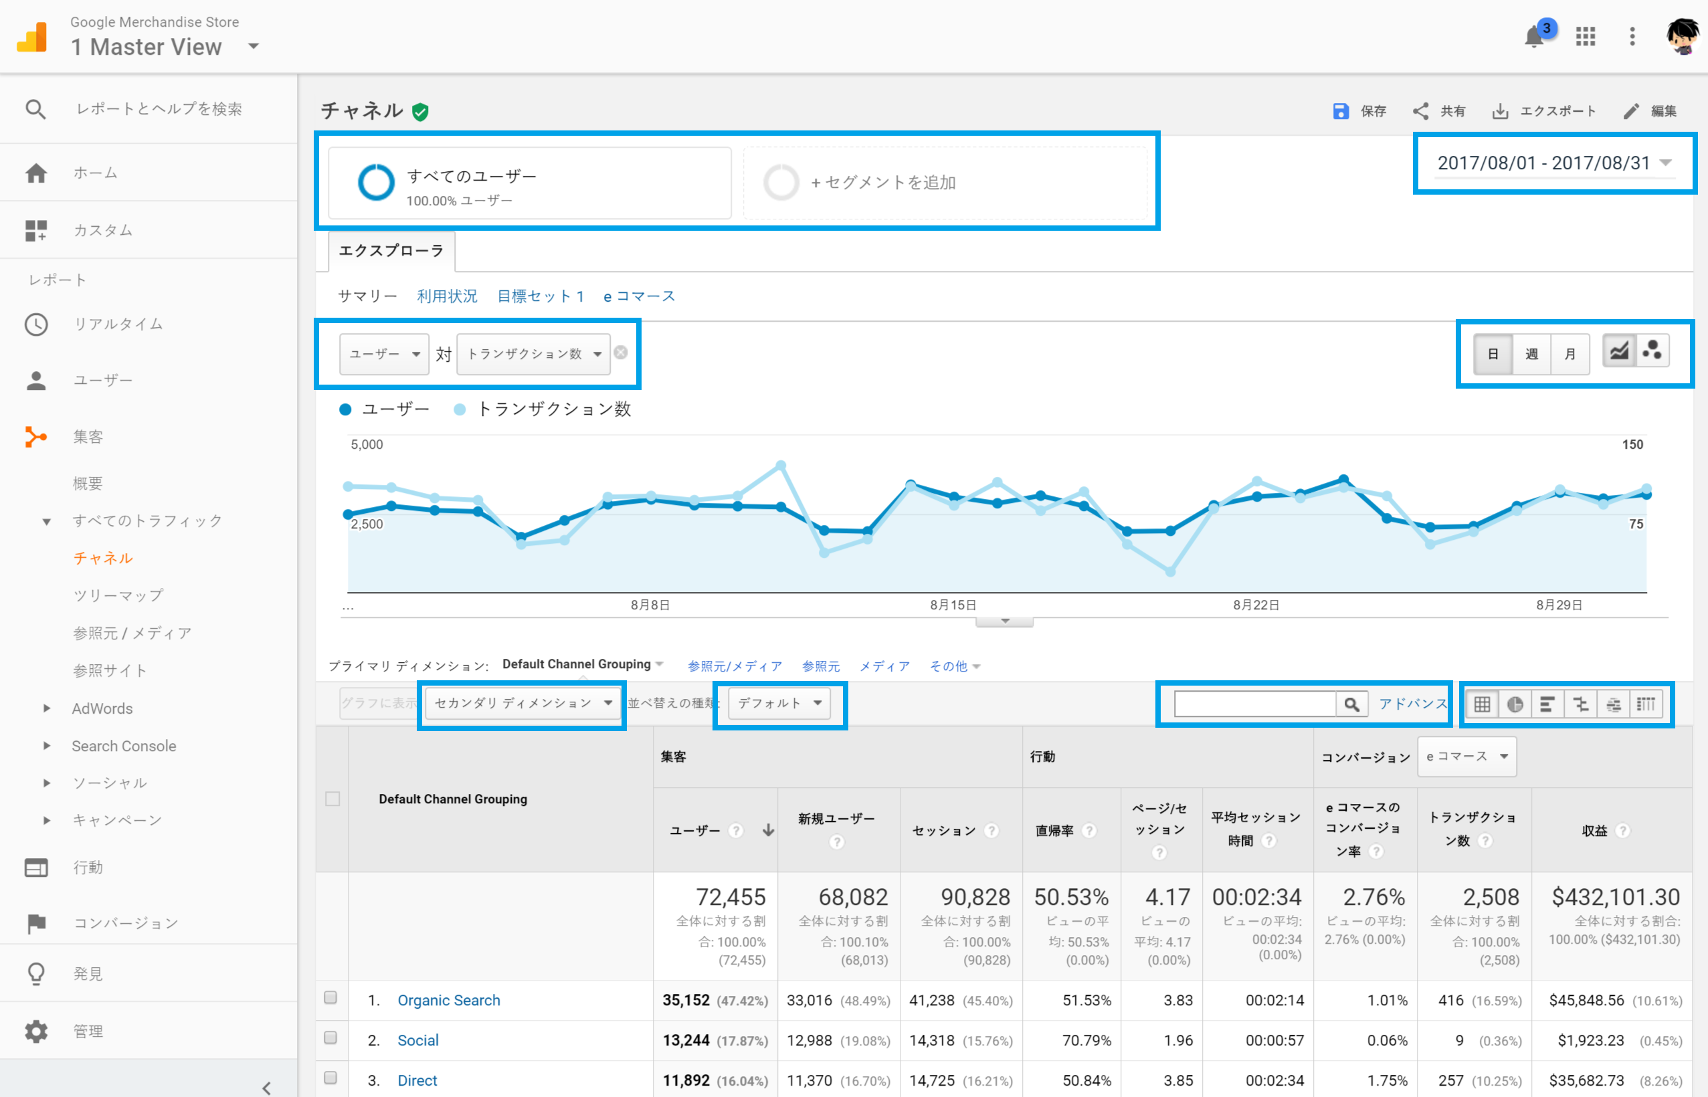Open ホーム in the sidebar
Viewport: 1708px width, 1097px height.
click(x=96, y=173)
